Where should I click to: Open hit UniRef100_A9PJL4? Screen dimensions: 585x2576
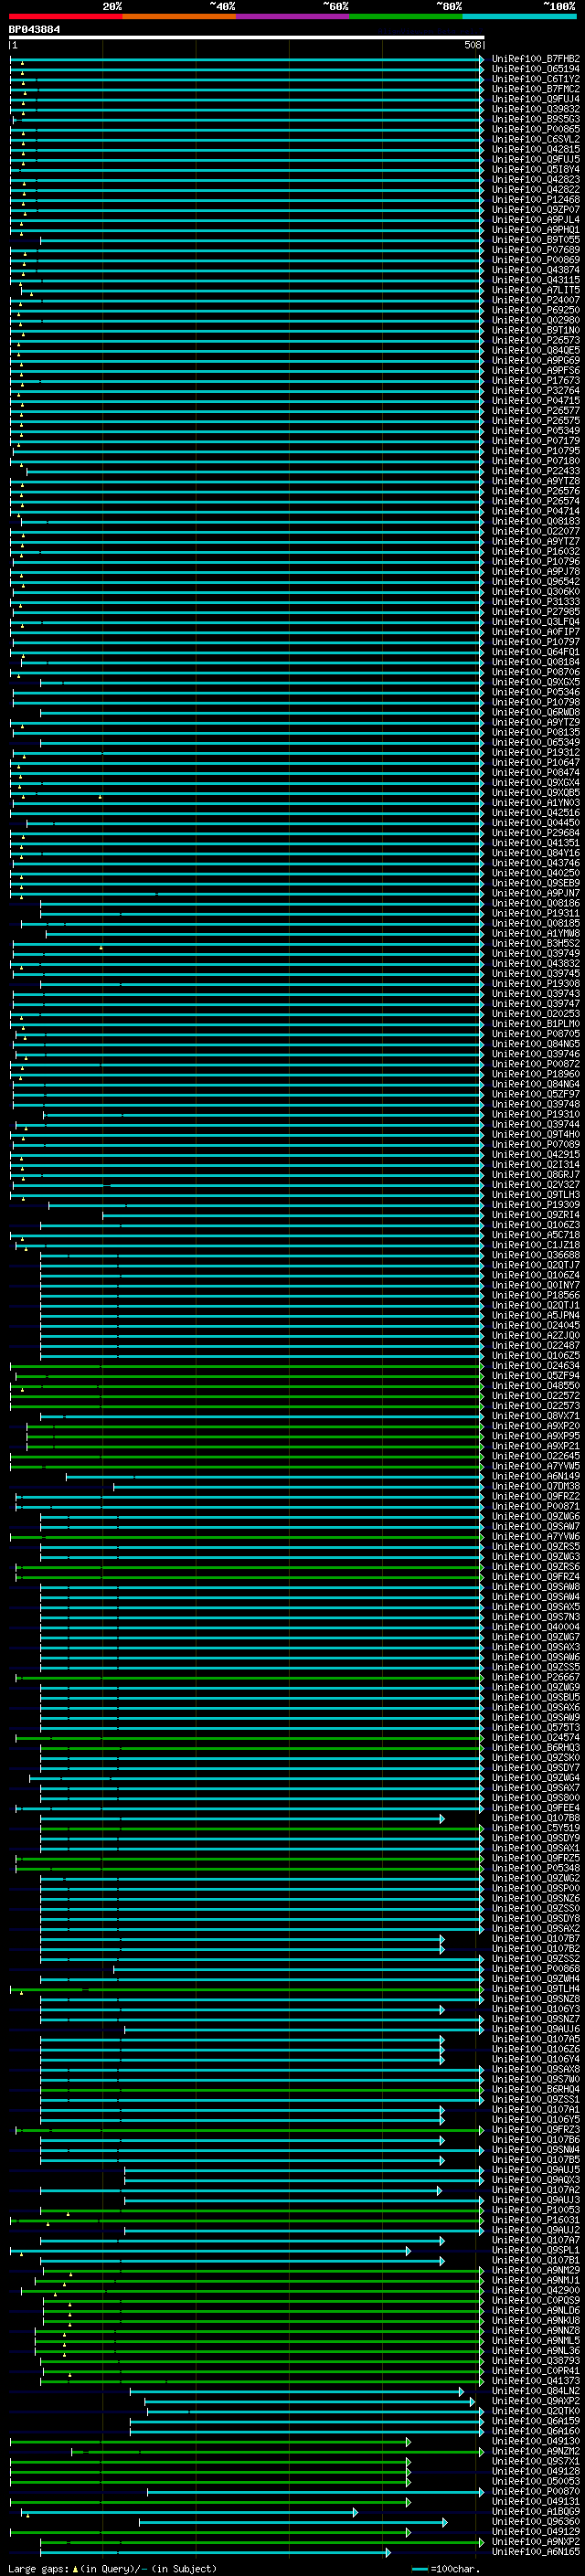(x=535, y=220)
